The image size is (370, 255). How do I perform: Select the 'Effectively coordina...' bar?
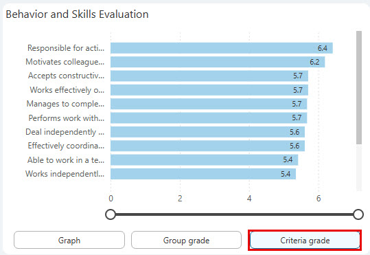coord(207,146)
